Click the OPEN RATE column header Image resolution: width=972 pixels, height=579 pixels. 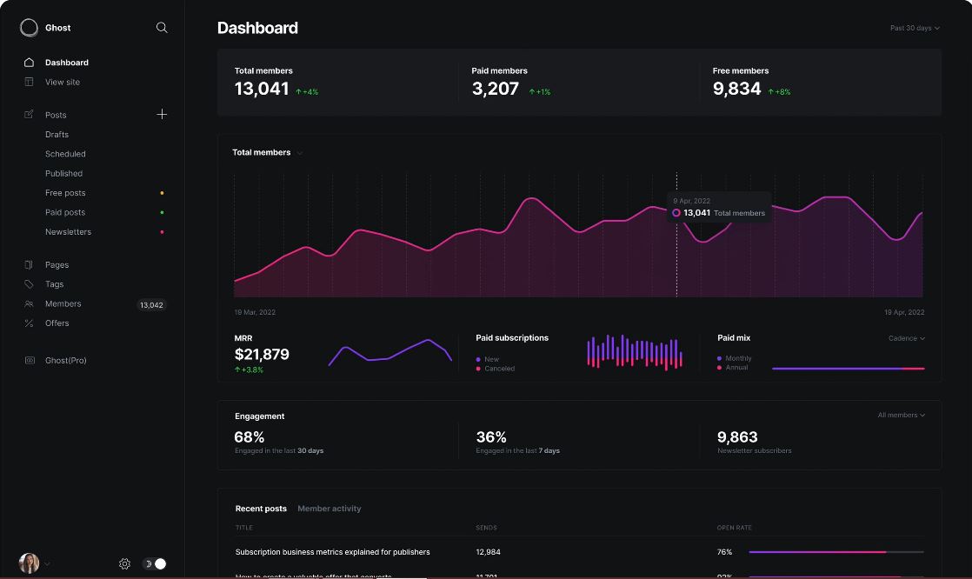pos(734,528)
